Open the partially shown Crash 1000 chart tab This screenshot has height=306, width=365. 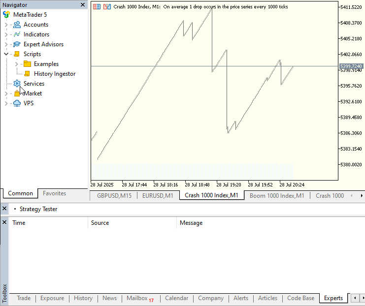pyautogui.click(x=330, y=196)
